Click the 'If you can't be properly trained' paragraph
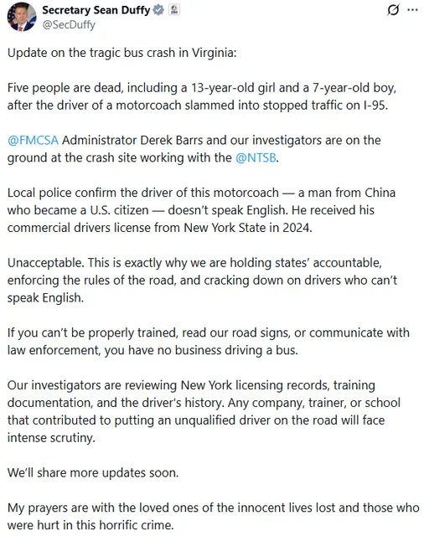424x536 pixels. (209, 342)
